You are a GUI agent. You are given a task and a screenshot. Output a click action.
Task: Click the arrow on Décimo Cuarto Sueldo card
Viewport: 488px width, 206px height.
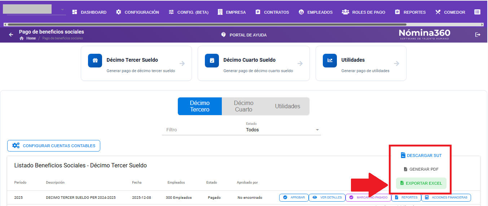pos(300,63)
